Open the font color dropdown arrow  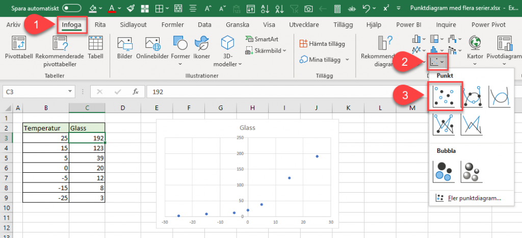tap(119, 8)
